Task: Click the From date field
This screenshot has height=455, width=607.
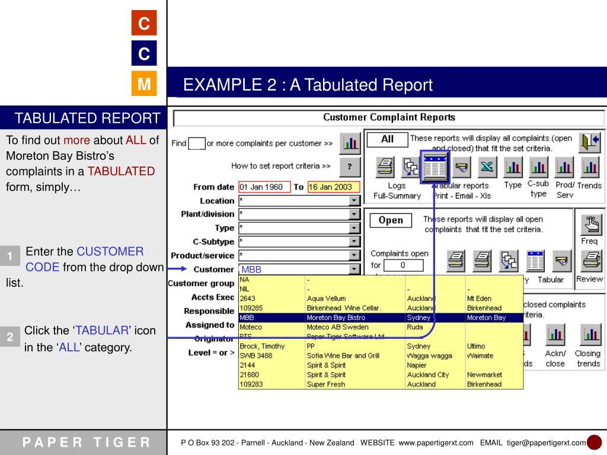Action: [264, 187]
